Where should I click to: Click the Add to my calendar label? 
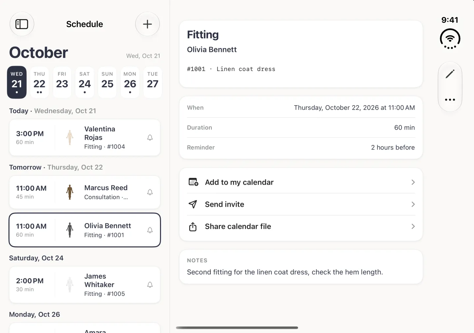click(x=239, y=182)
